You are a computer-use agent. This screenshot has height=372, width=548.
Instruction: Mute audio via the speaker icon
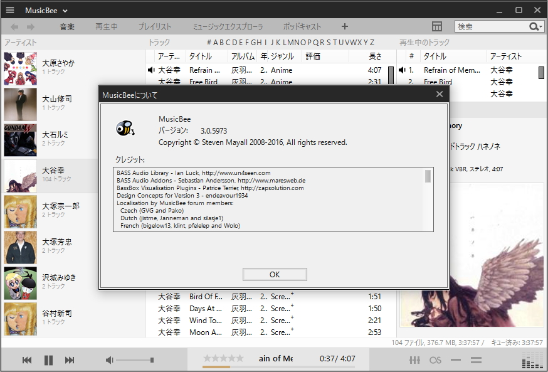click(108, 360)
